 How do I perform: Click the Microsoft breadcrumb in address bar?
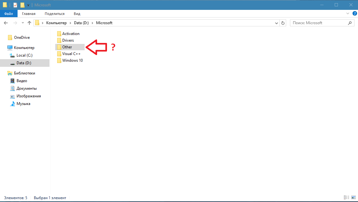[x=104, y=23]
